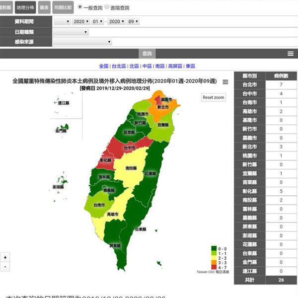The image size is (298, 298).
Task: Switch to the partially visible 趨勢圖 tab
Action: [6, 7]
